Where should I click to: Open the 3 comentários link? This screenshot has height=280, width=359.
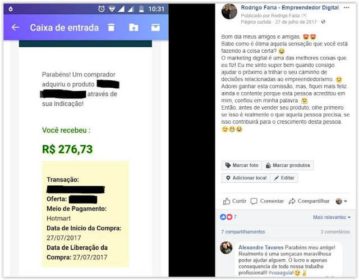[335, 232]
